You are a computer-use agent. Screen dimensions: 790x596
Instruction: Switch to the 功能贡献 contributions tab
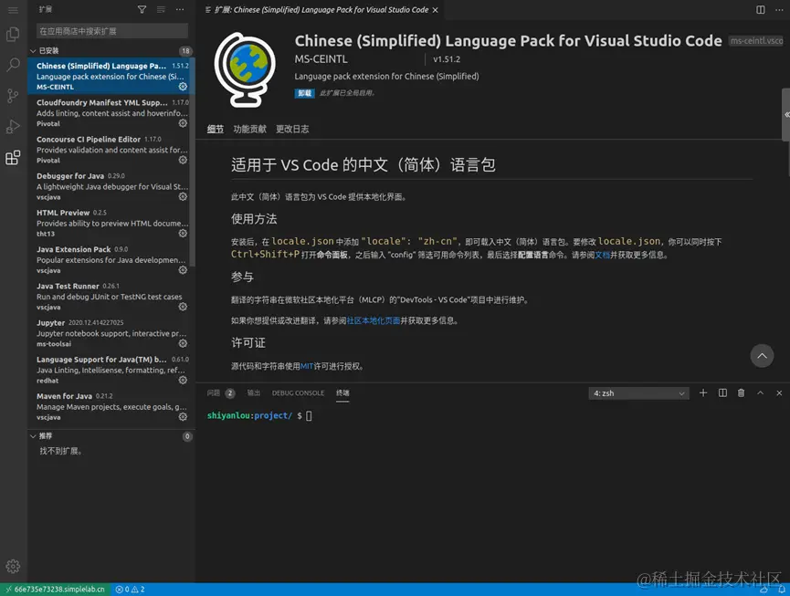249,130
